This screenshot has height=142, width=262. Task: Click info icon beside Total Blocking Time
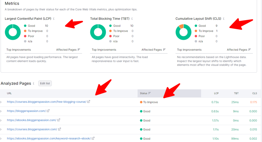point(132,19)
